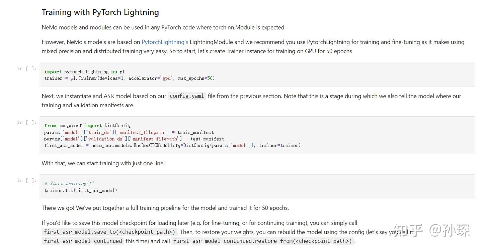Select the first cell's In [ ] prompt
Screen dimensions: 482x250
tap(27, 69)
